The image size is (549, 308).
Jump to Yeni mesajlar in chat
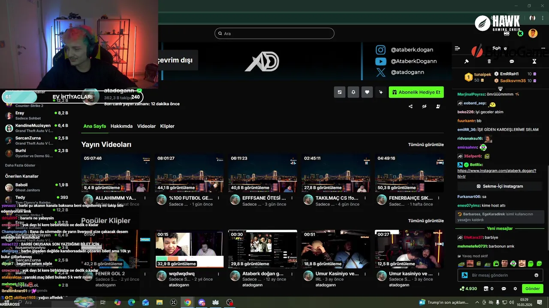tap(500, 228)
